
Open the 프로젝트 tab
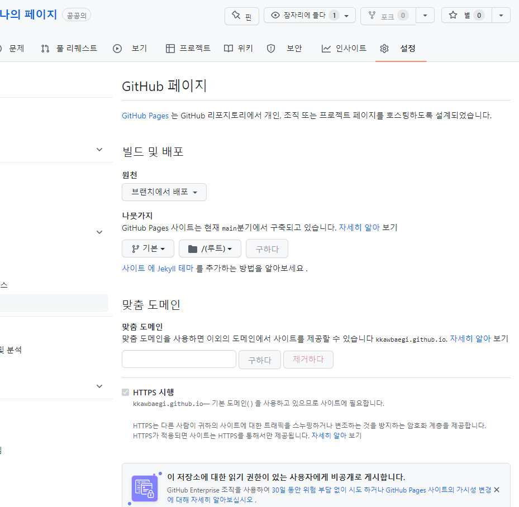point(188,49)
